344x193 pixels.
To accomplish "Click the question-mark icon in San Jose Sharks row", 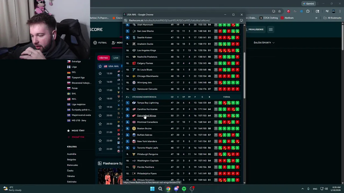I will 216,31.
